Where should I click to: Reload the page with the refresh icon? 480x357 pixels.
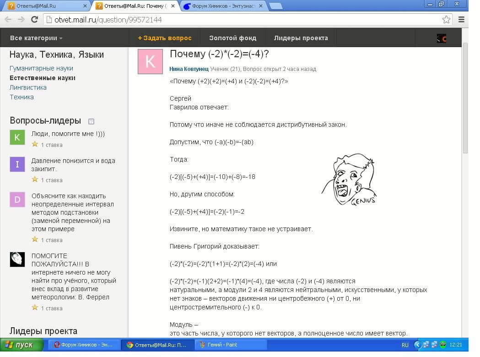[x=34, y=20]
